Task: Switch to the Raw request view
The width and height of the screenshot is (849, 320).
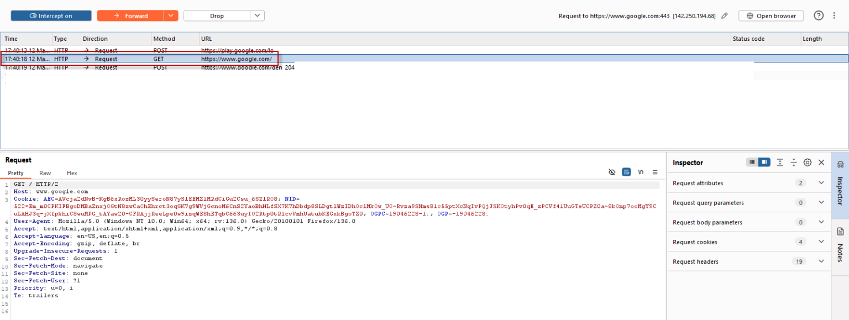Action: 45,173
